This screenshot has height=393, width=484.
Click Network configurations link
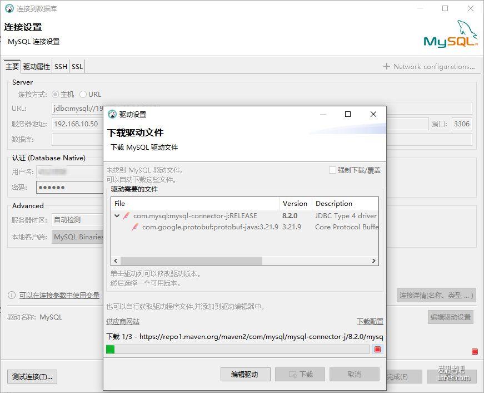[433, 66]
